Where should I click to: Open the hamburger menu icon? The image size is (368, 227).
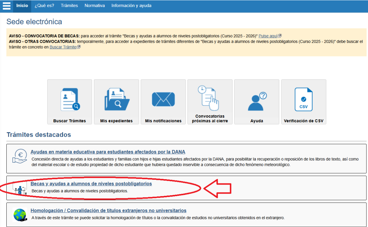pyautogui.click(x=6, y=6)
